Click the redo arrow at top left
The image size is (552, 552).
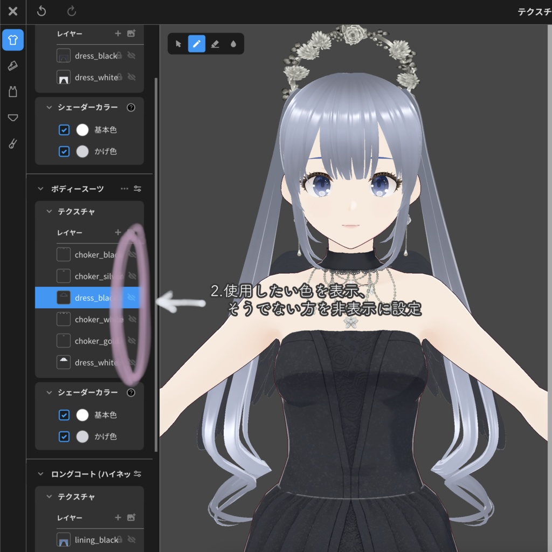(x=71, y=11)
